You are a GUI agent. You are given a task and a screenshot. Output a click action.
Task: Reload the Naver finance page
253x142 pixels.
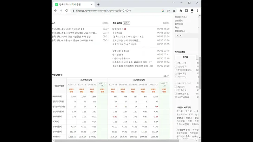pyautogui.click(x=66, y=11)
